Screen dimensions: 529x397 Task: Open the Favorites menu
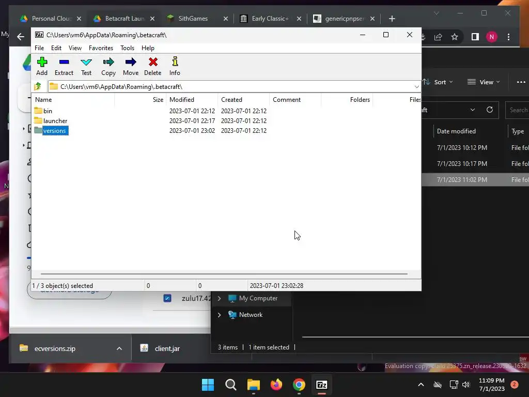tap(101, 48)
